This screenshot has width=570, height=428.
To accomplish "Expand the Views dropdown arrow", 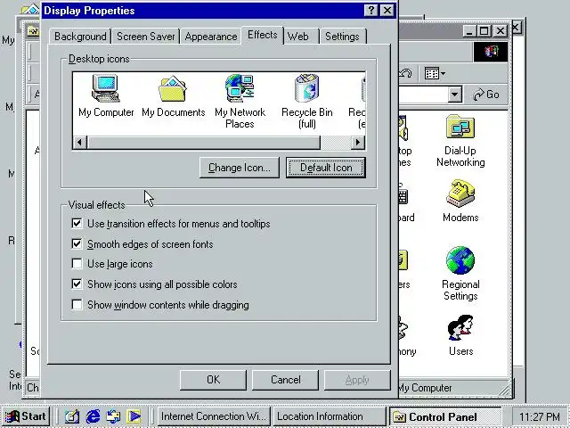I will [443, 73].
